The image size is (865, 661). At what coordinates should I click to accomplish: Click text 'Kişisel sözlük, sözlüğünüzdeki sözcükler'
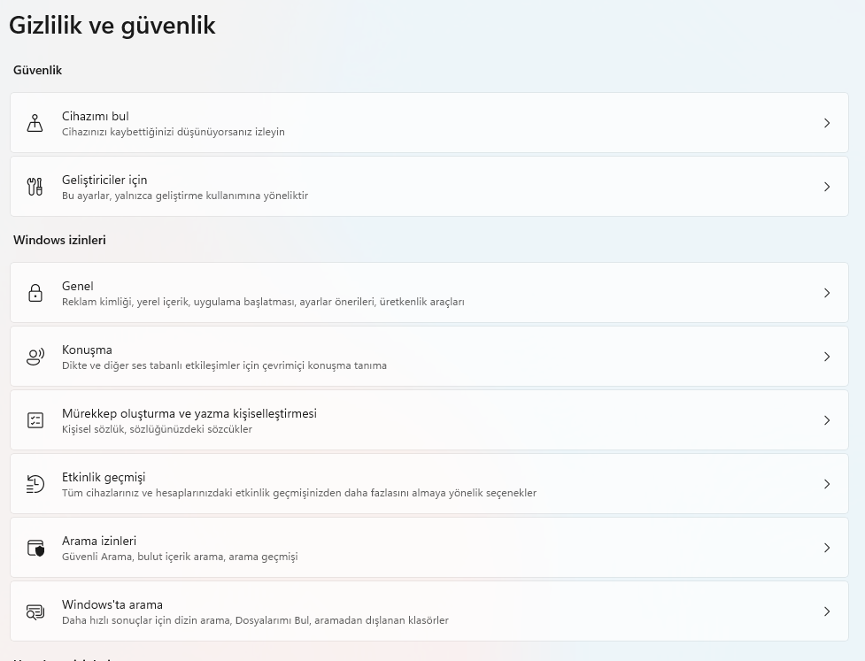[157, 429]
